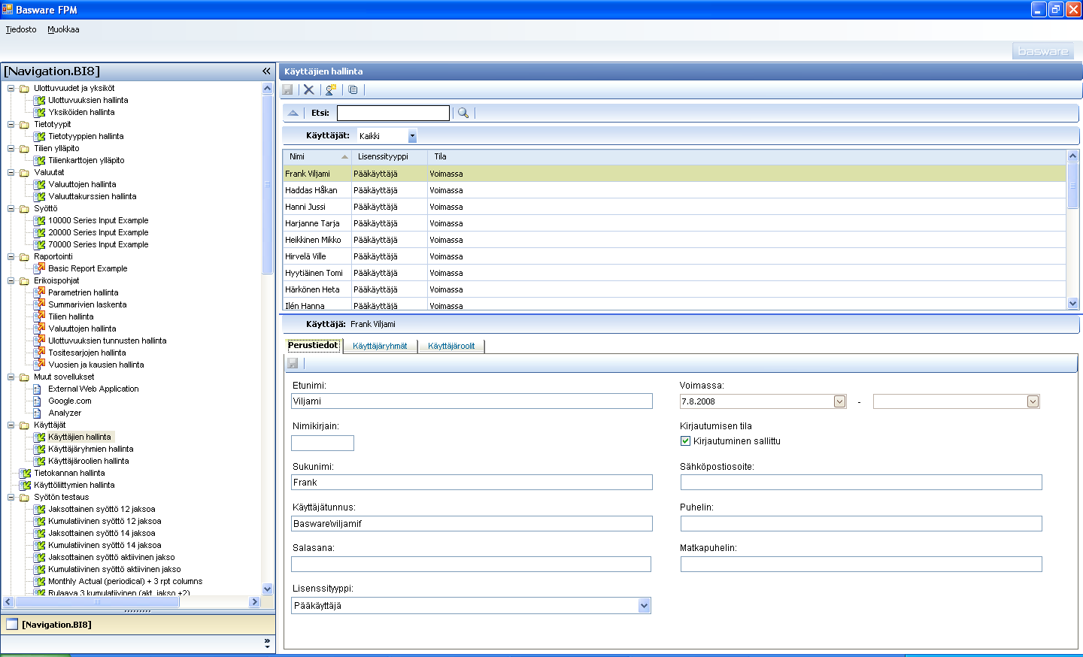Collapse the search bar with the up arrow
This screenshot has width=1083, height=657.
point(293,113)
